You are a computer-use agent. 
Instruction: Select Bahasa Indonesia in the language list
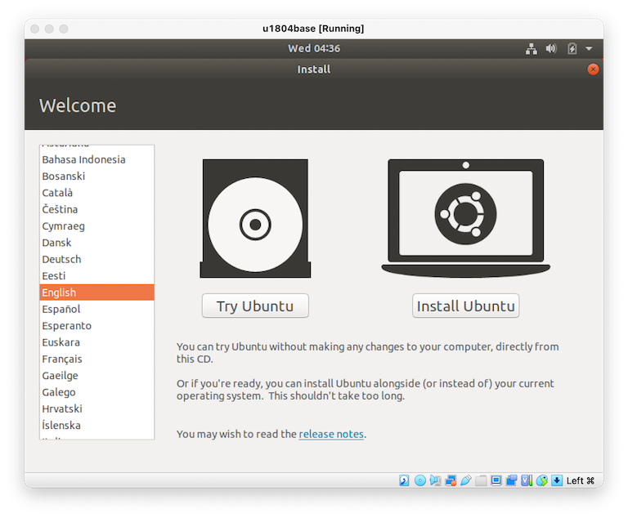97,159
